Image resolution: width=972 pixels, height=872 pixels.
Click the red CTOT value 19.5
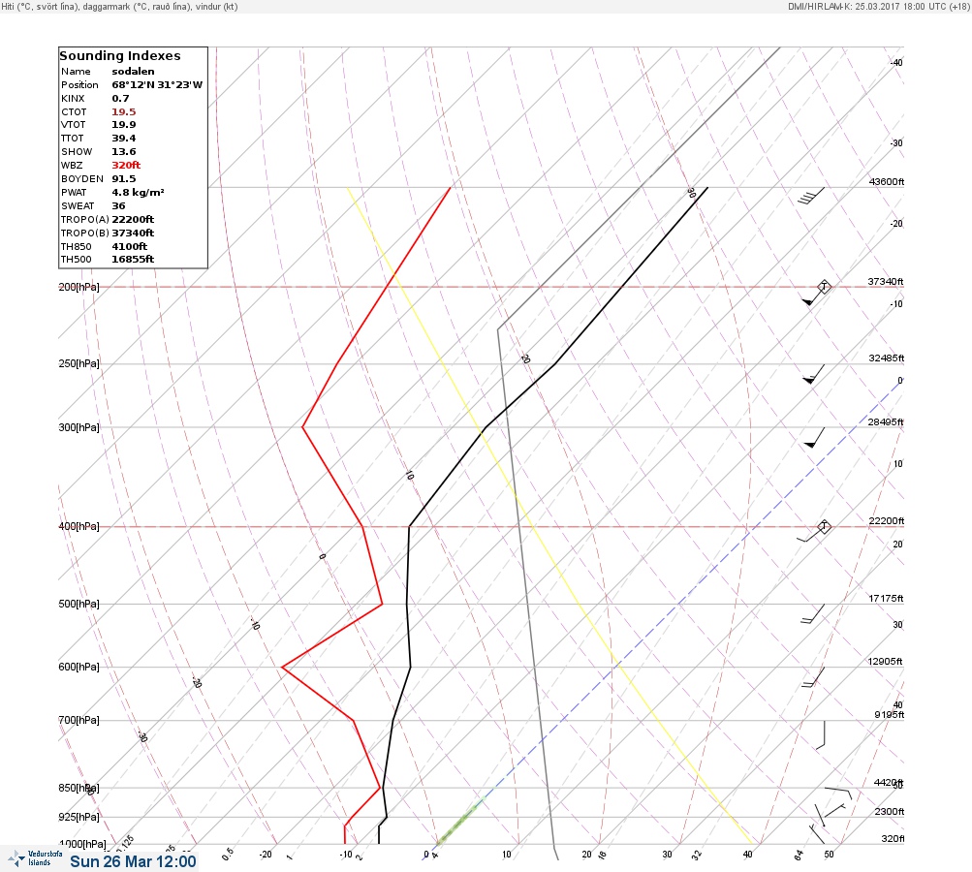pyautogui.click(x=123, y=112)
